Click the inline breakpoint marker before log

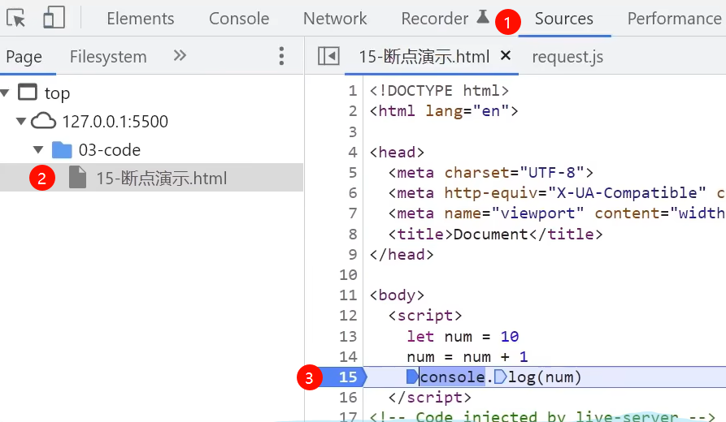click(500, 377)
